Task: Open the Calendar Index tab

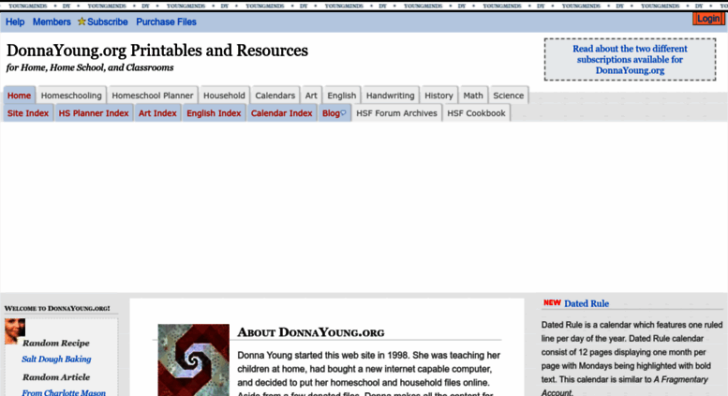Action: pyautogui.click(x=282, y=113)
